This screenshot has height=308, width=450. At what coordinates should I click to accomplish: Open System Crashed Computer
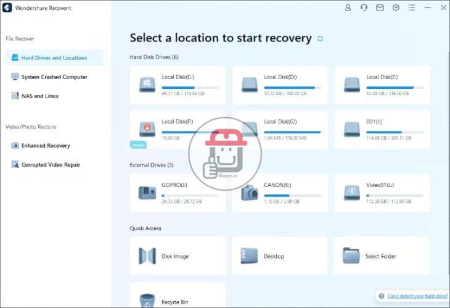(54, 77)
